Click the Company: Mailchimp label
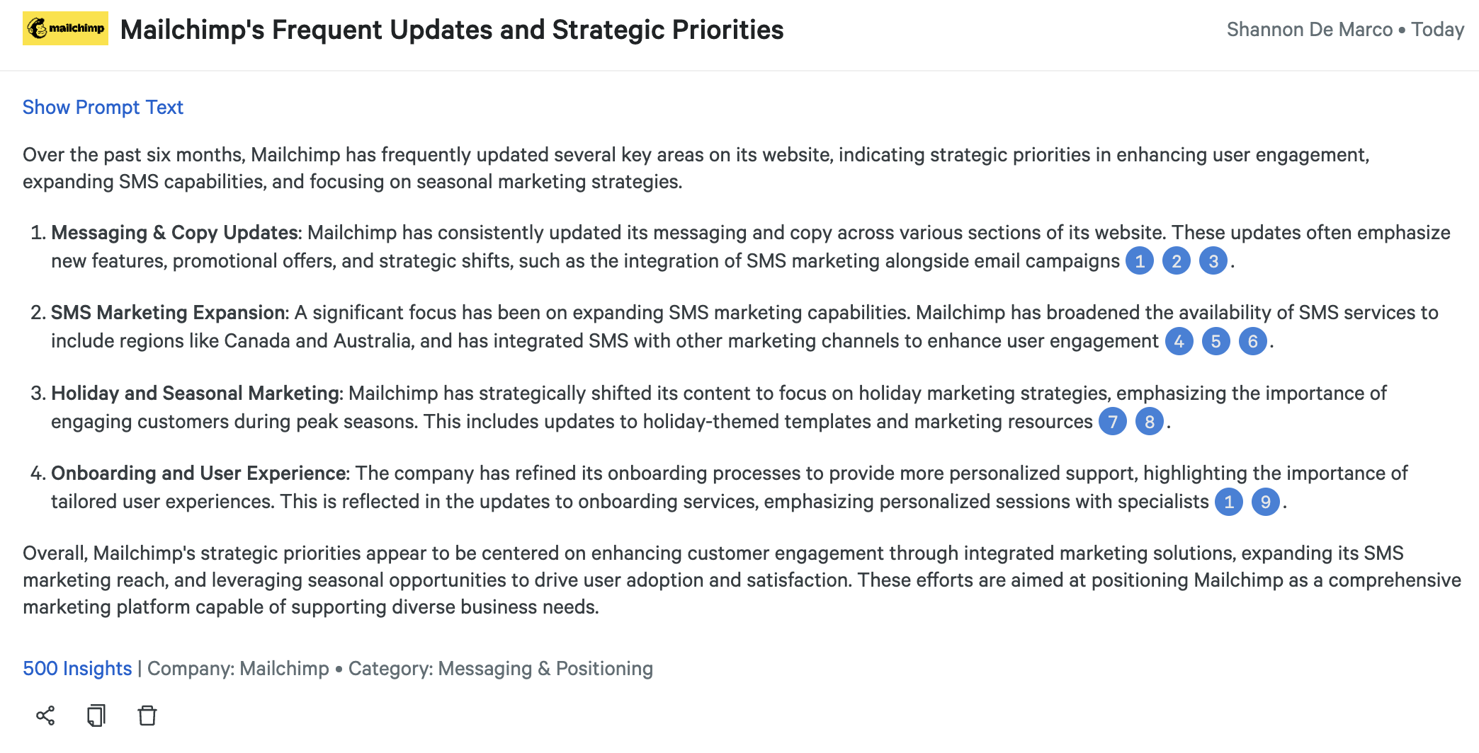 coord(238,669)
